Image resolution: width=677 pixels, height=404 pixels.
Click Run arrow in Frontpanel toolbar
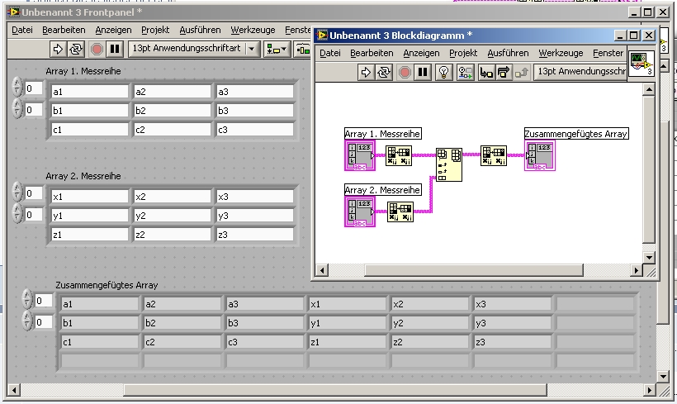click(58, 50)
